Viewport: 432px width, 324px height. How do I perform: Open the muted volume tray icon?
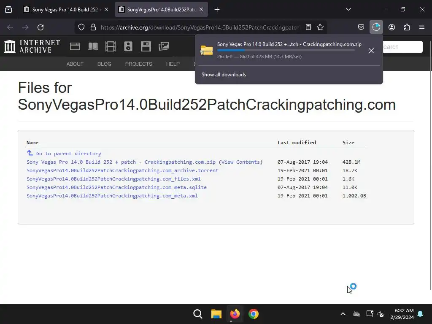381,314
